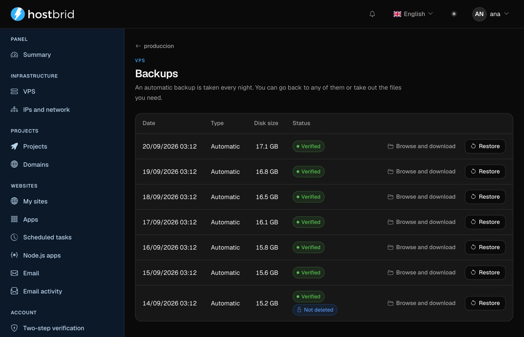Click the Summary gauge icon
This screenshot has height=337, width=524.
14,55
